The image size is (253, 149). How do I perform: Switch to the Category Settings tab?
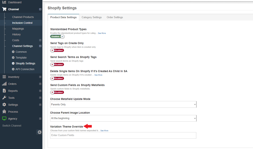pyautogui.click(x=92, y=17)
